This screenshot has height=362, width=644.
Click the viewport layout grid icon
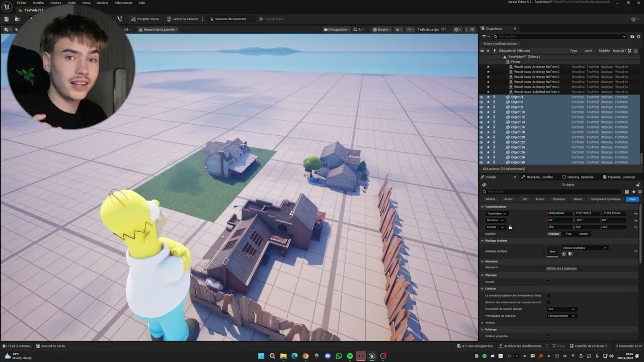[x=472, y=30]
